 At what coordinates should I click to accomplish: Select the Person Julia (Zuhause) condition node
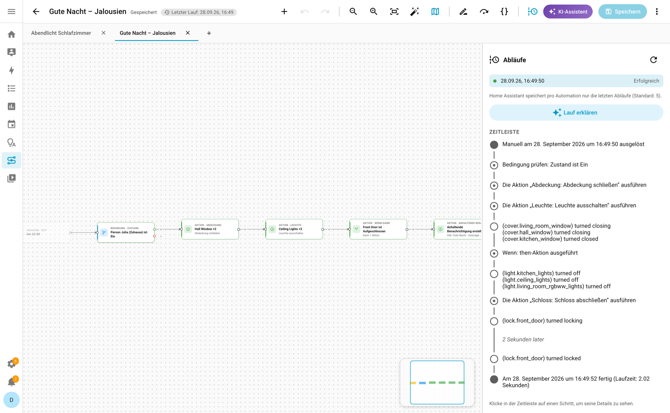[126, 232]
